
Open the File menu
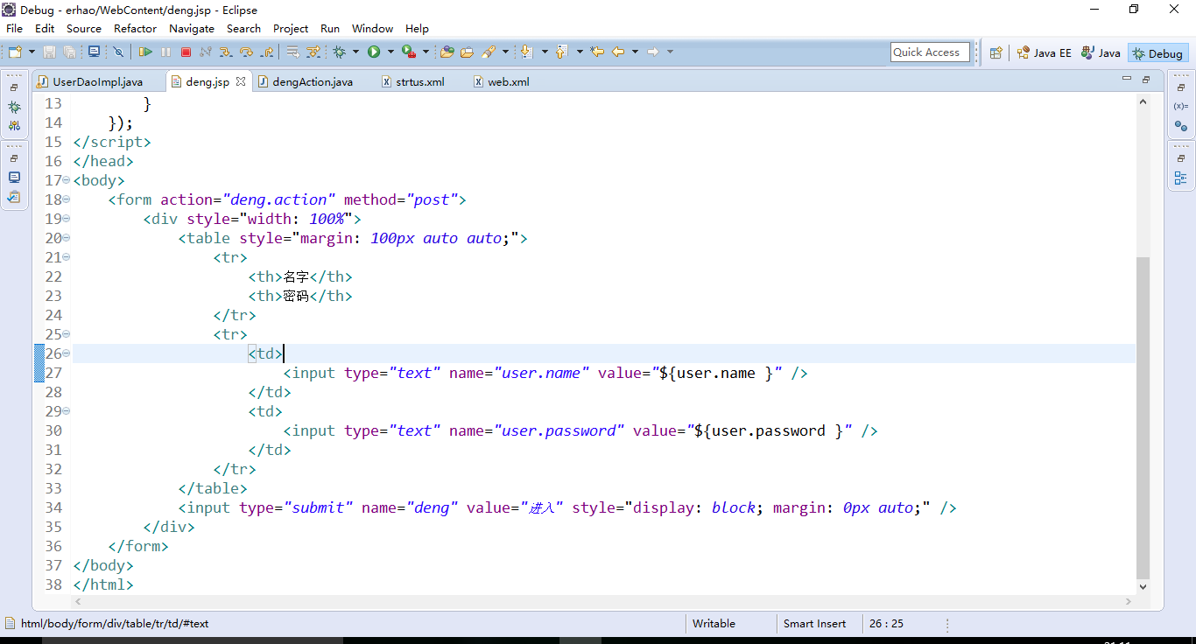14,28
